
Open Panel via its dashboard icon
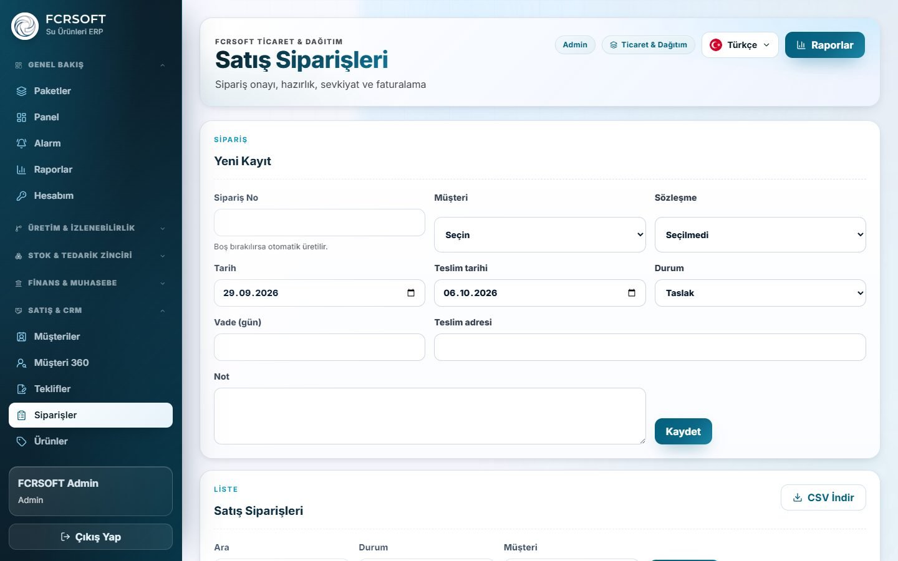coord(21,117)
